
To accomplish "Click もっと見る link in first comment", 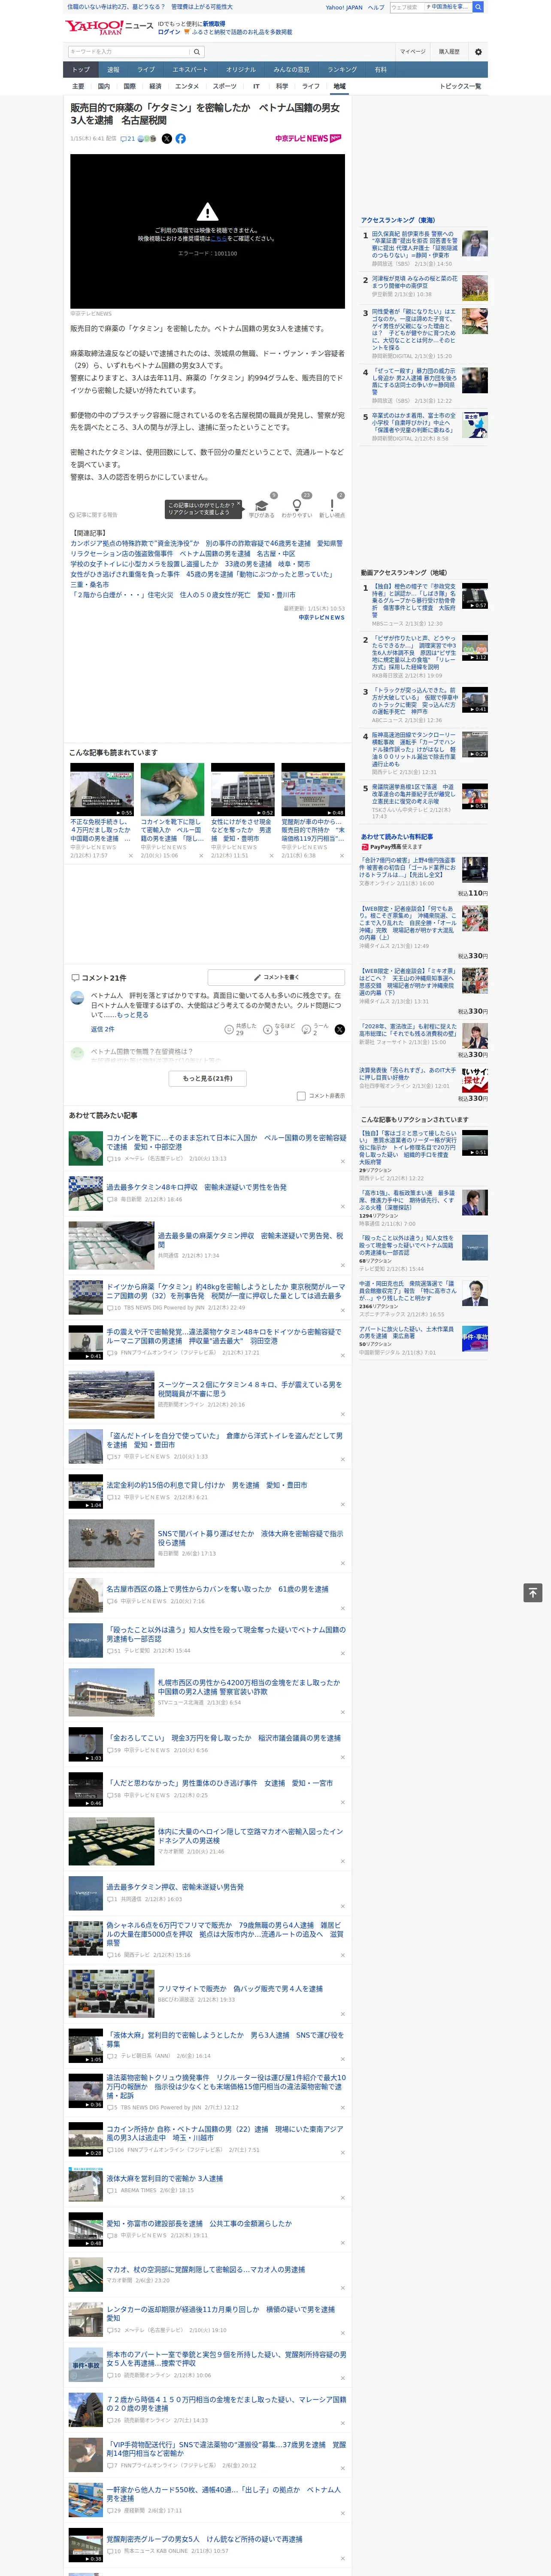I will click(x=134, y=1014).
